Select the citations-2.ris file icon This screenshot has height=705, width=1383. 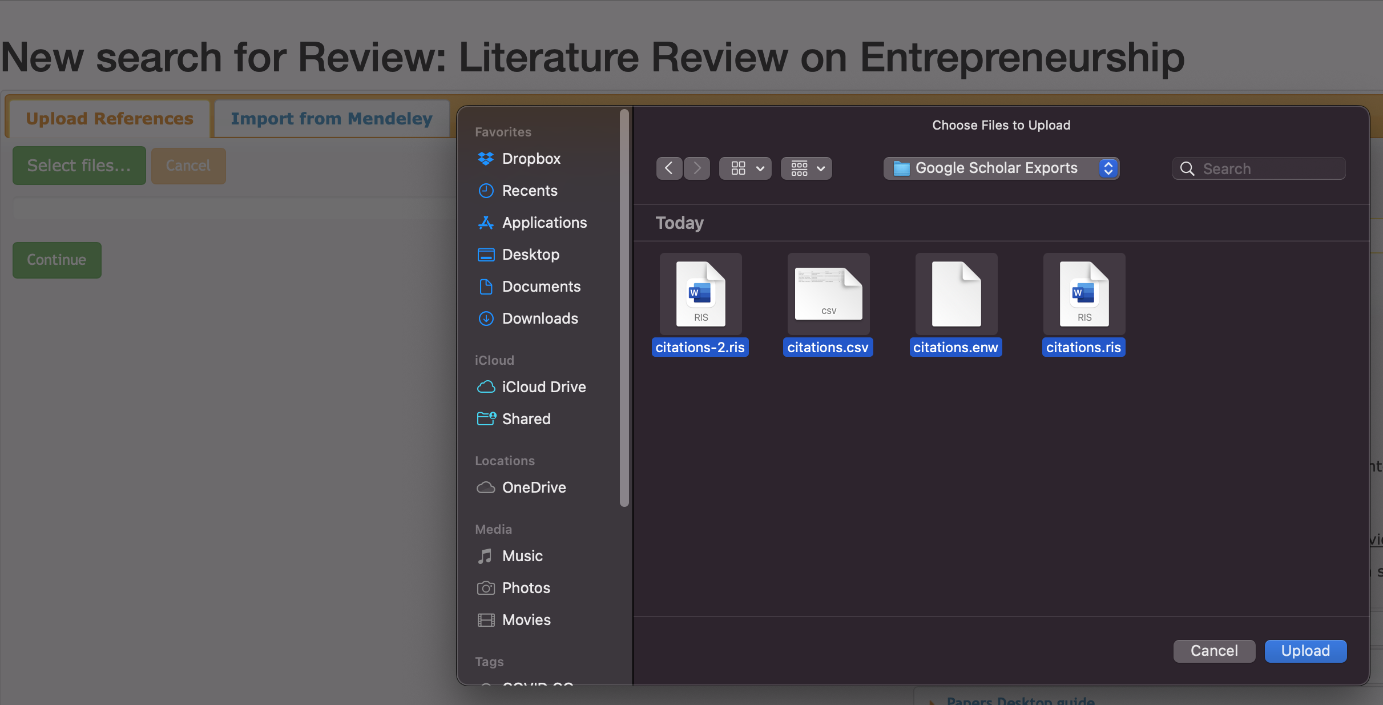coord(701,293)
